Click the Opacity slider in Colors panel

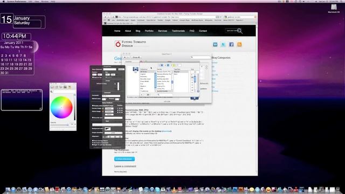pos(59,125)
